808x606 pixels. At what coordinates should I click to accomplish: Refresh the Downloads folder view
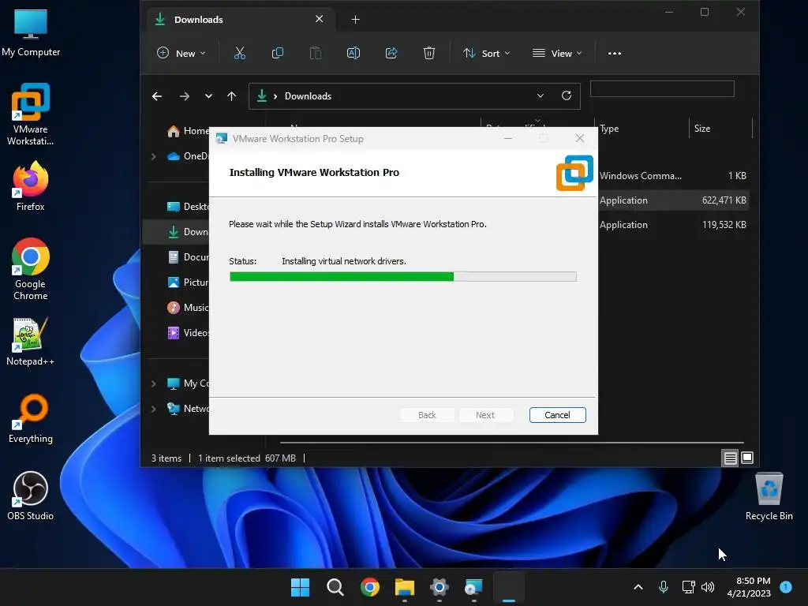[x=567, y=95]
